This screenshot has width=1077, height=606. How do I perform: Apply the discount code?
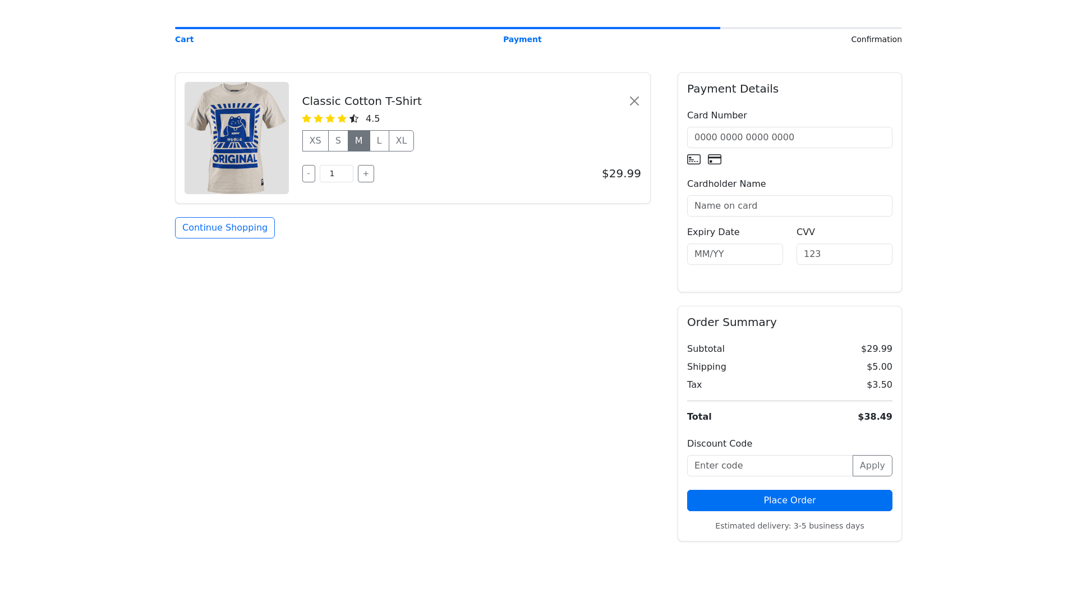click(872, 466)
